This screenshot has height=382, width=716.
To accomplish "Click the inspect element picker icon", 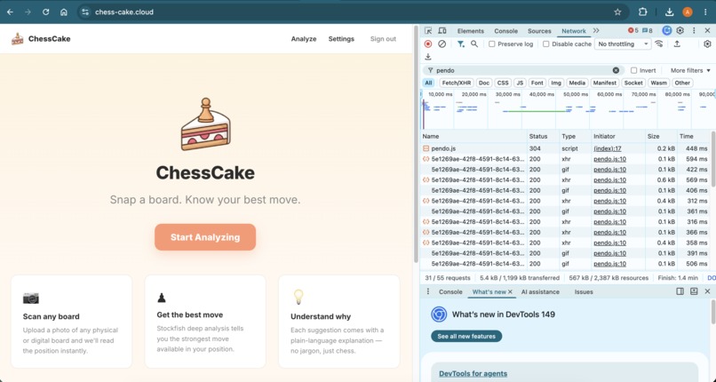I will pyautogui.click(x=428, y=30).
